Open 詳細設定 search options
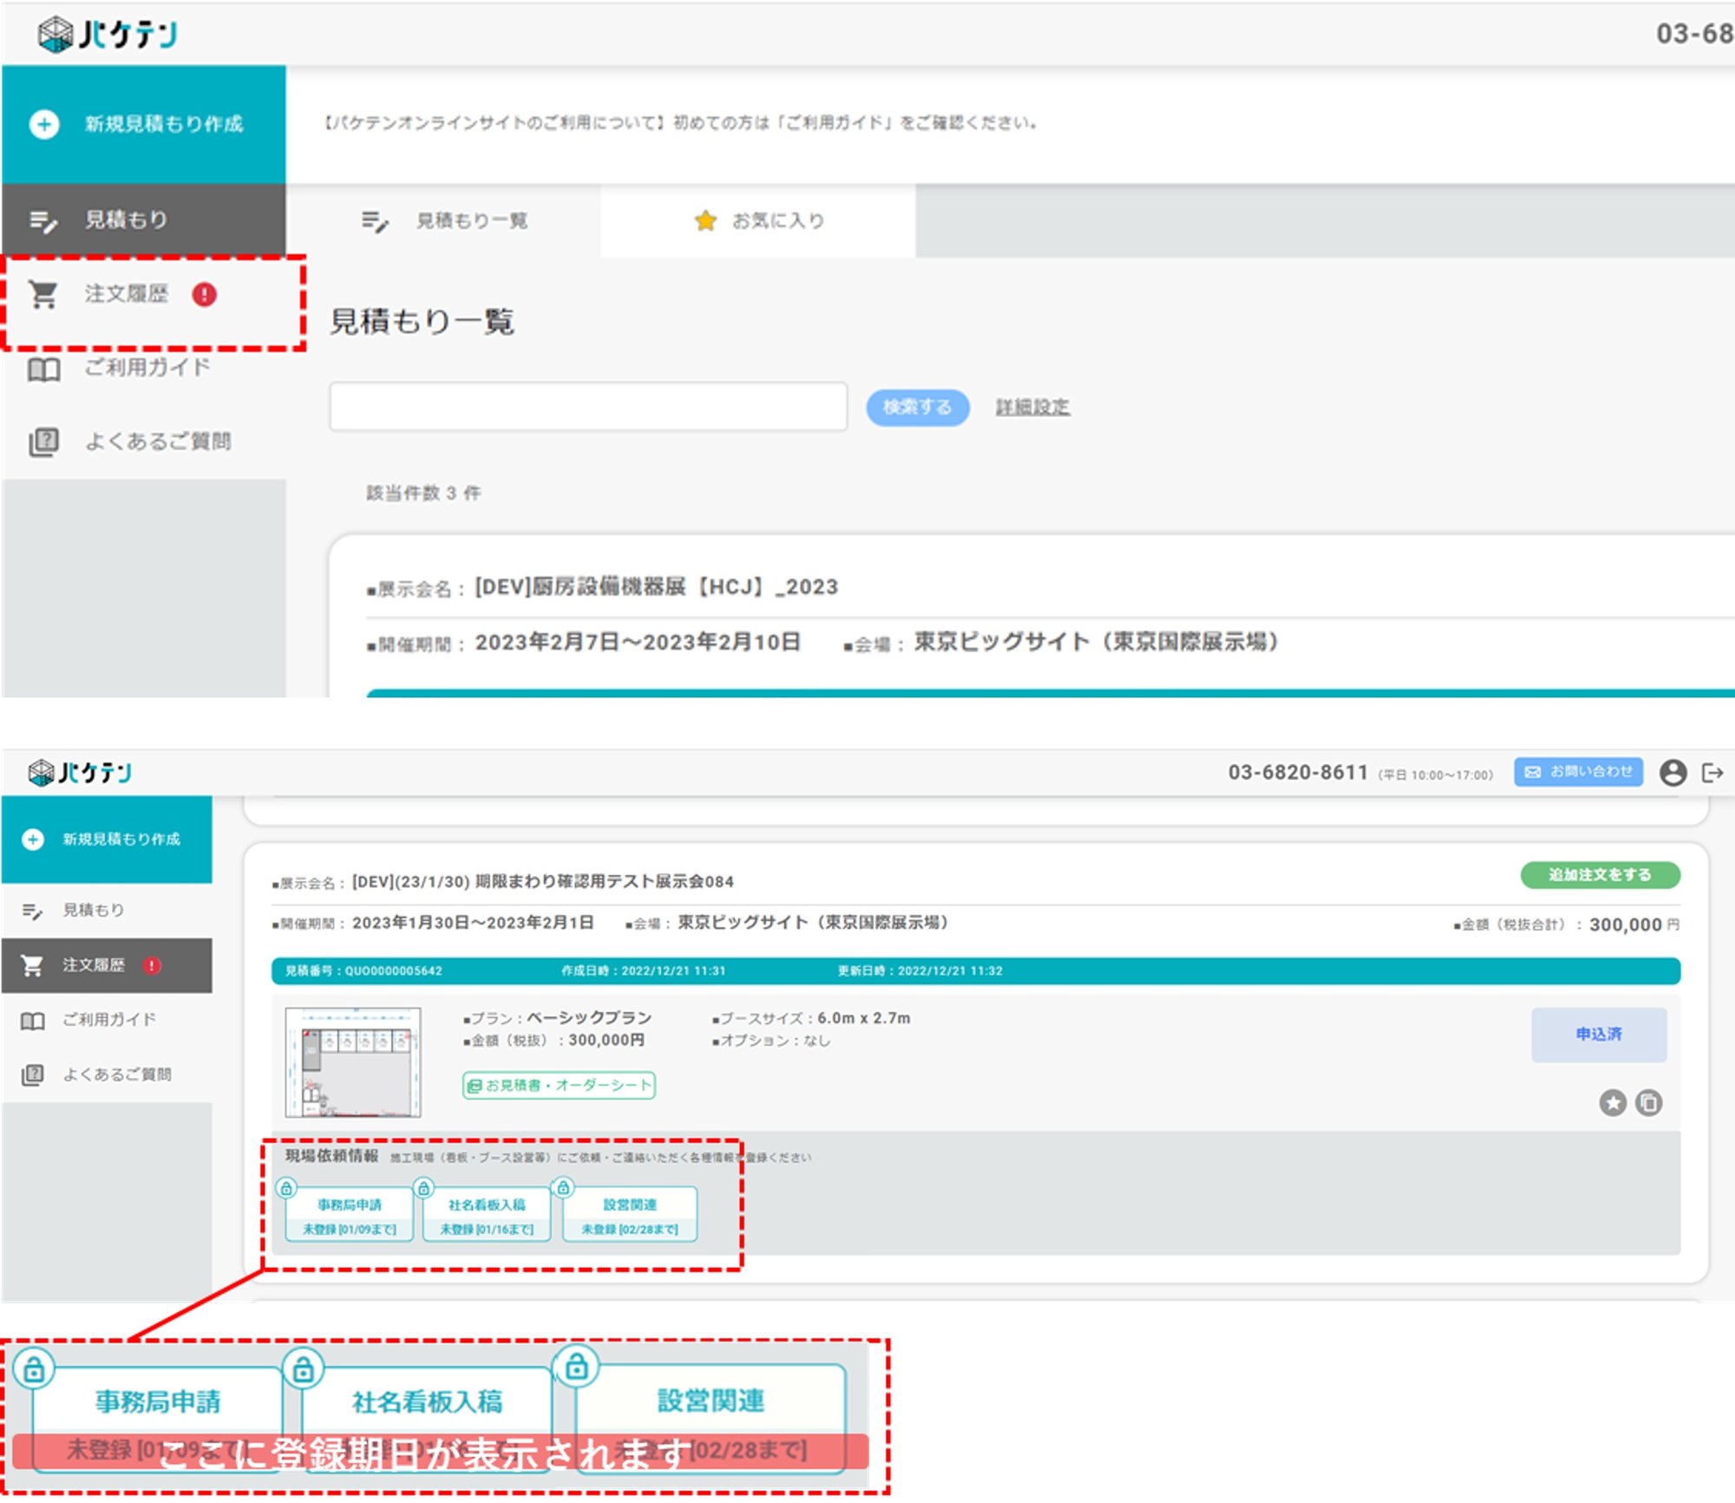This screenshot has height=1503, width=1735. pyautogui.click(x=1034, y=406)
